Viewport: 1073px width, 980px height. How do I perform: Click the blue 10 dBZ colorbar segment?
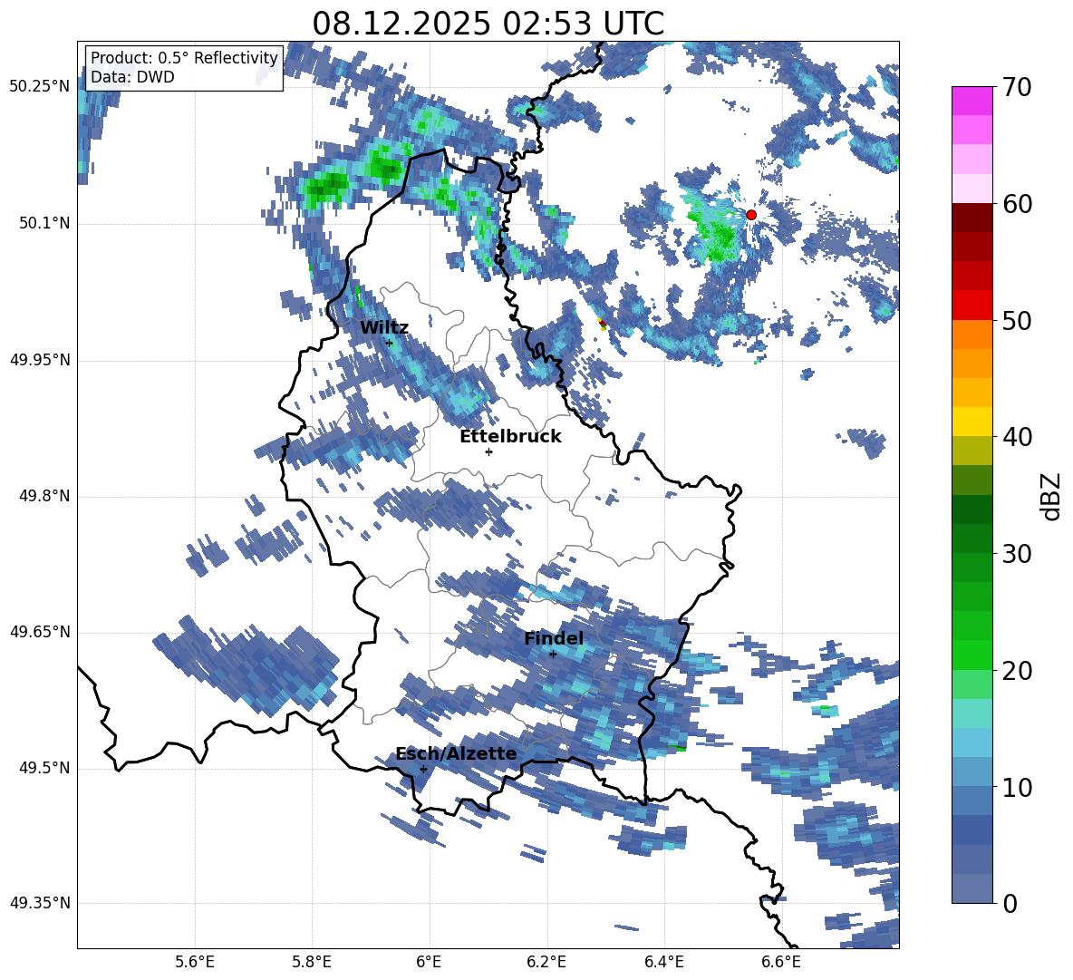click(x=971, y=800)
